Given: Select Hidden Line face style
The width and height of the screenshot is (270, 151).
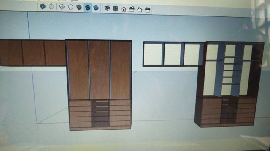Looking at the screenshot, I should pyautogui.click(x=70, y=7).
